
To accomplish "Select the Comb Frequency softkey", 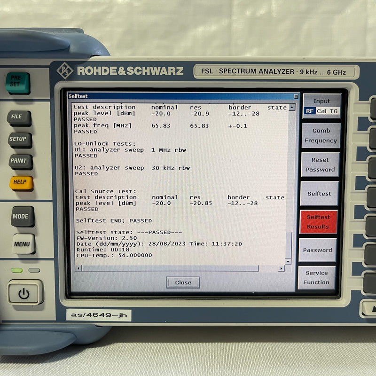I will coord(321,135).
